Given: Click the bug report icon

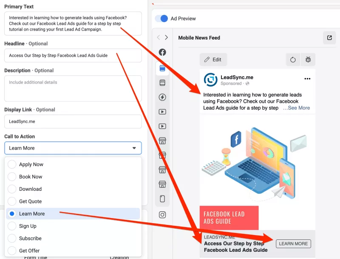Looking at the screenshot, I should tap(308, 60).
